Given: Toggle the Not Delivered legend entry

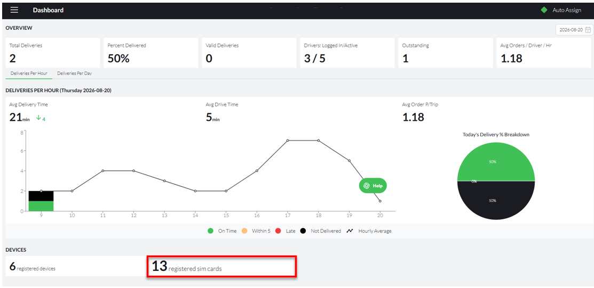Looking at the screenshot, I should 320,231.
